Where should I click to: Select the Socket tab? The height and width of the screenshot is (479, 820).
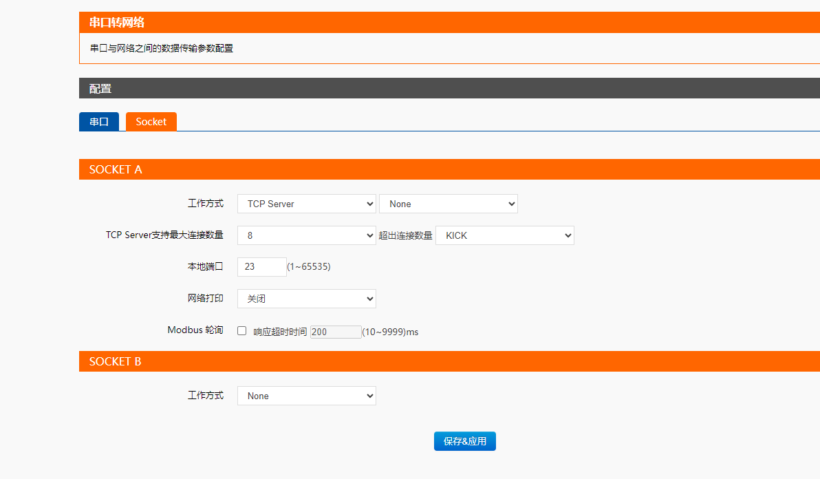click(x=151, y=122)
